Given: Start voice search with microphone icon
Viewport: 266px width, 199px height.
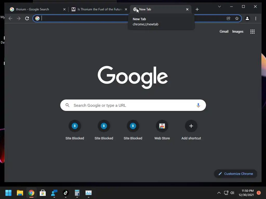Looking at the screenshot, I should (198, 105).
